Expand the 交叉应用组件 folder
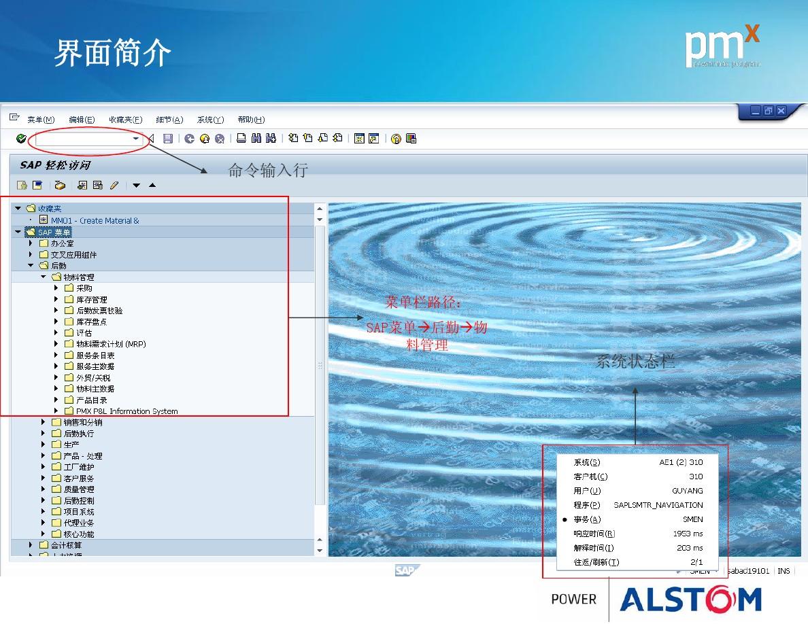This screenshot has width=808, height=624. 31,254
